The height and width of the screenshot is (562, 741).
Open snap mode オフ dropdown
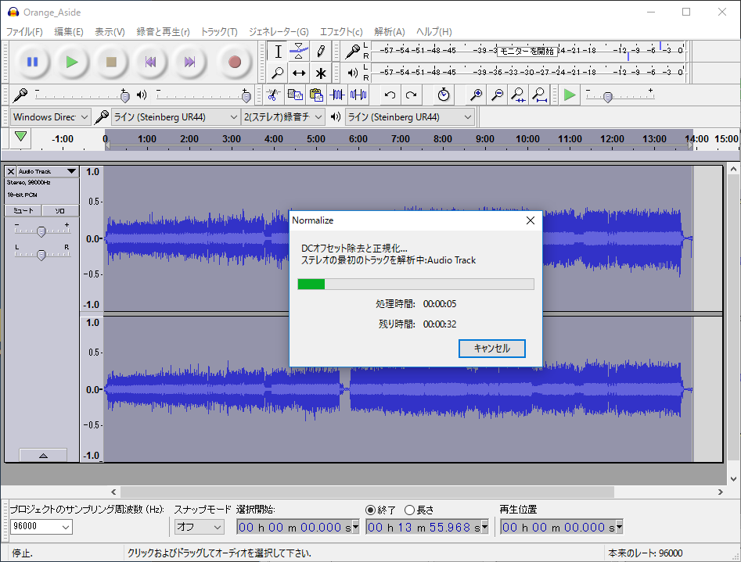click(199, 527)
